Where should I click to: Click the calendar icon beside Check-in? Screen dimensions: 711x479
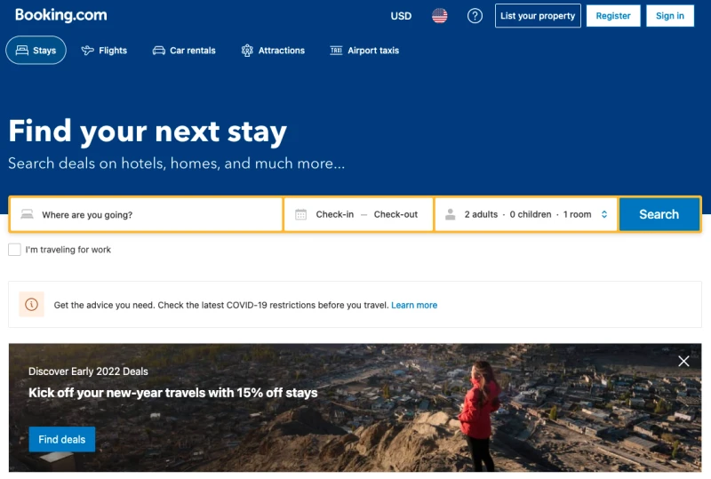[301, 214]
